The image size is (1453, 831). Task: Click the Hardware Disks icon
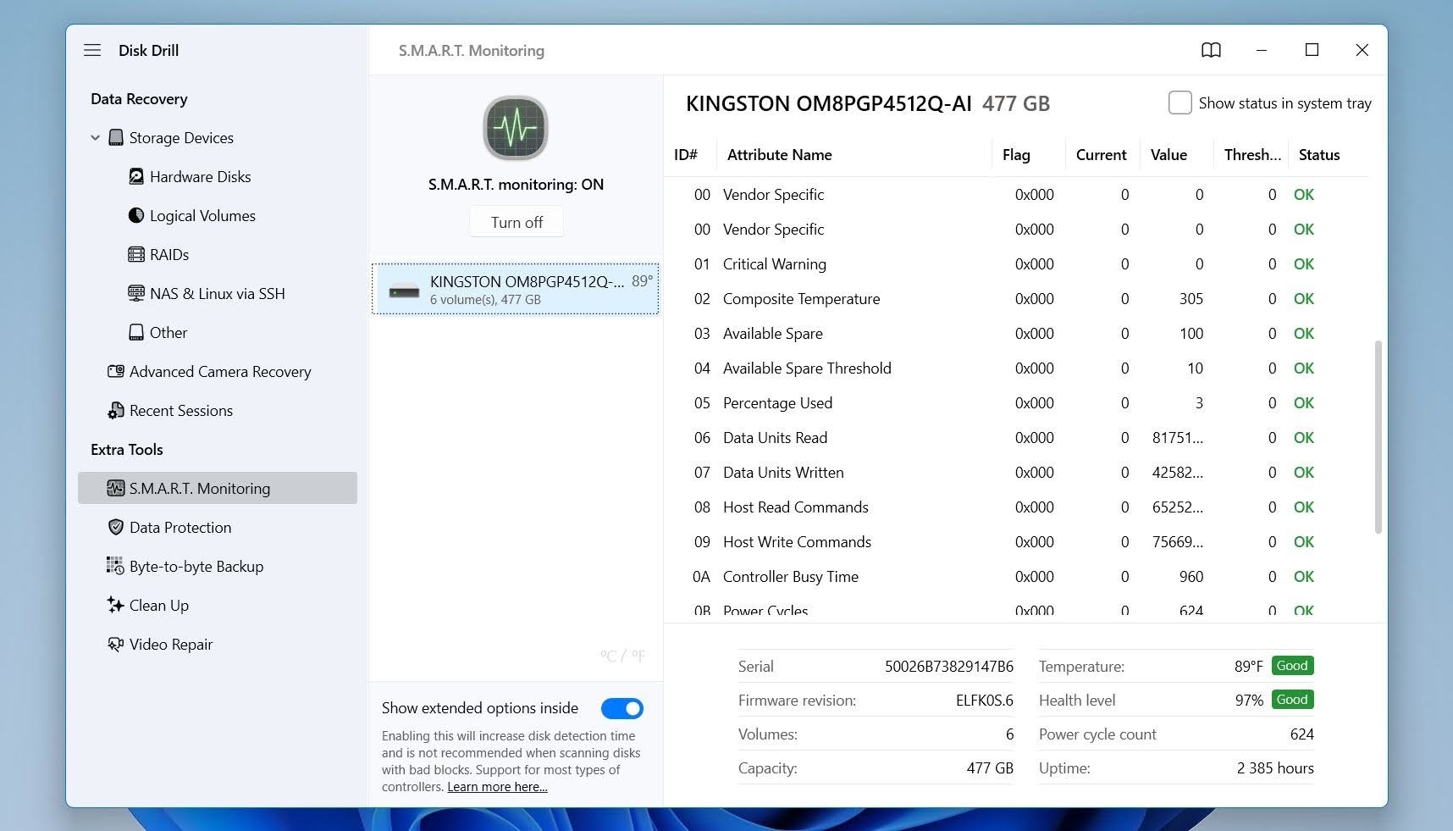click(x=136, y=177)
